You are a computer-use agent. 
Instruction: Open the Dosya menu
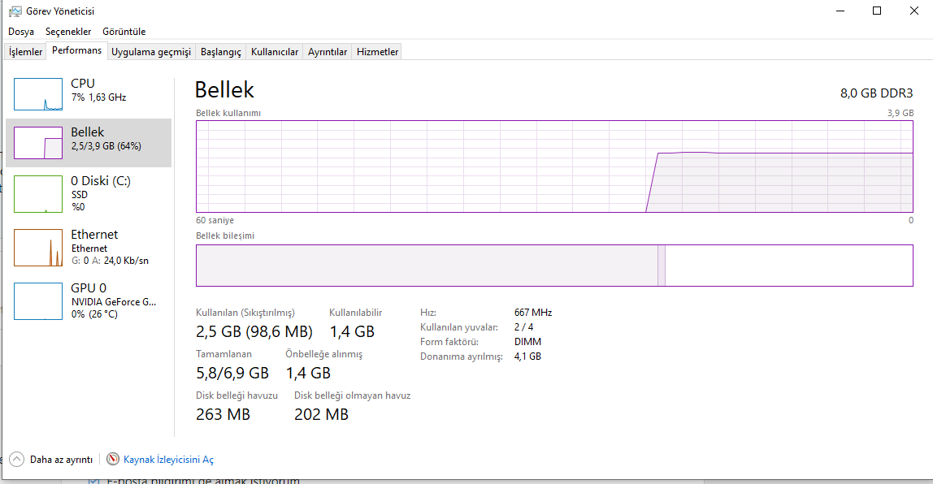pos(21,32)
